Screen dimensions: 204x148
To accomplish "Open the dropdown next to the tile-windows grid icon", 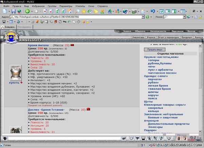I will point(186,12).
